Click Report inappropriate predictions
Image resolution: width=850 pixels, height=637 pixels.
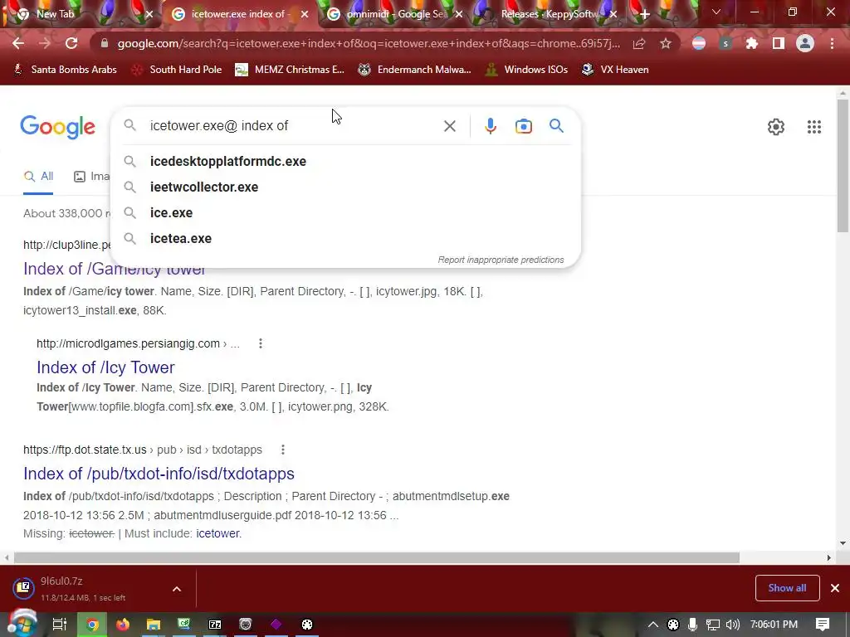point(501,260)
